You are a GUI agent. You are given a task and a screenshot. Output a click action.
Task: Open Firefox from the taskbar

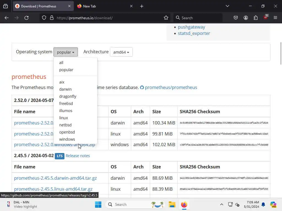coord(184,204)
